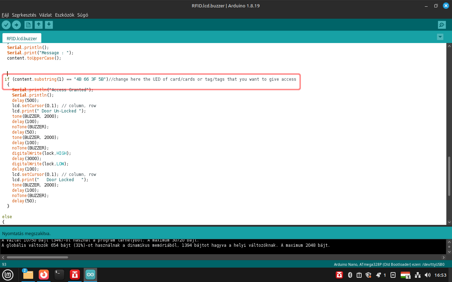Switch to the red app in taskbar
The height and width of the screenshot is (282, 452).
coord(75,275)
